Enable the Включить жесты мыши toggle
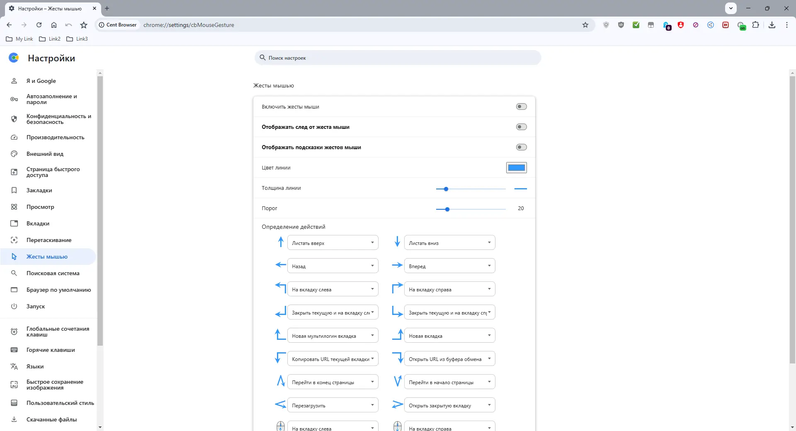 point(521,107)
